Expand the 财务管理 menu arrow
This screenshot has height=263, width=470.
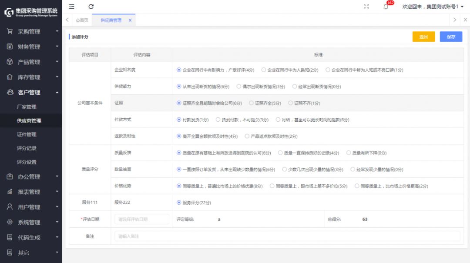[57, 47]
